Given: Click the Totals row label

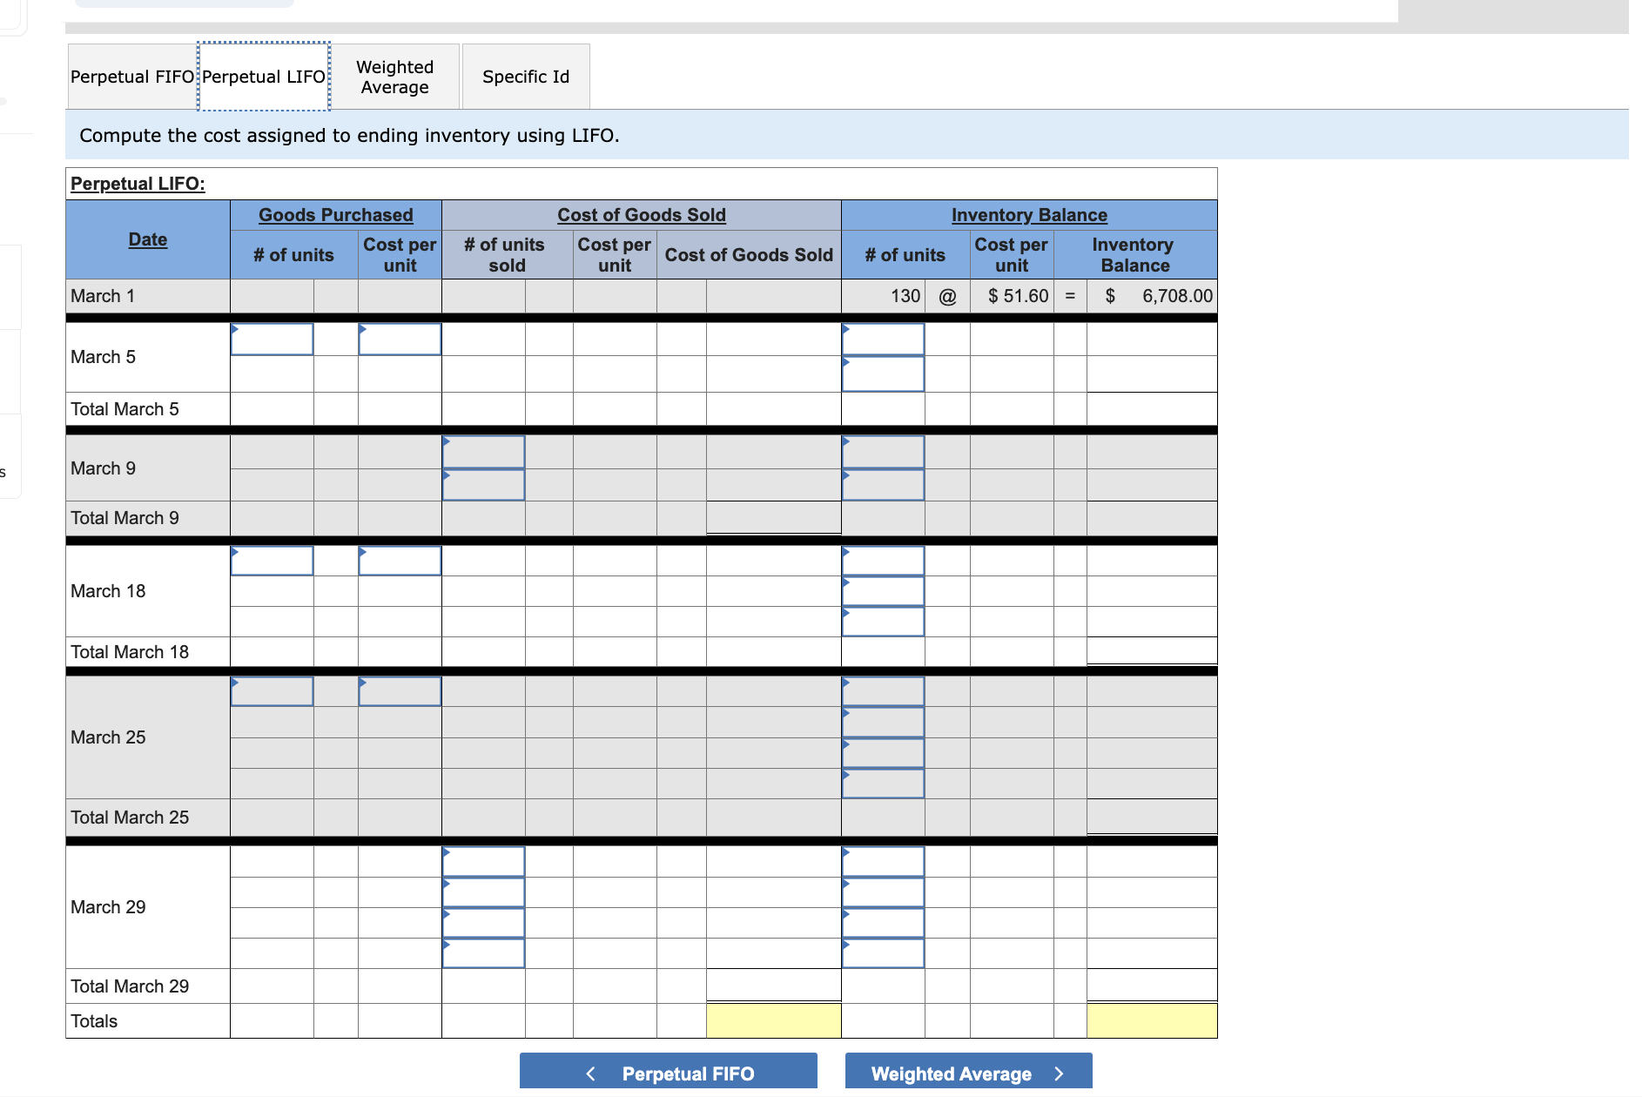Looking at the screenshot, I should click(94, 1021).
